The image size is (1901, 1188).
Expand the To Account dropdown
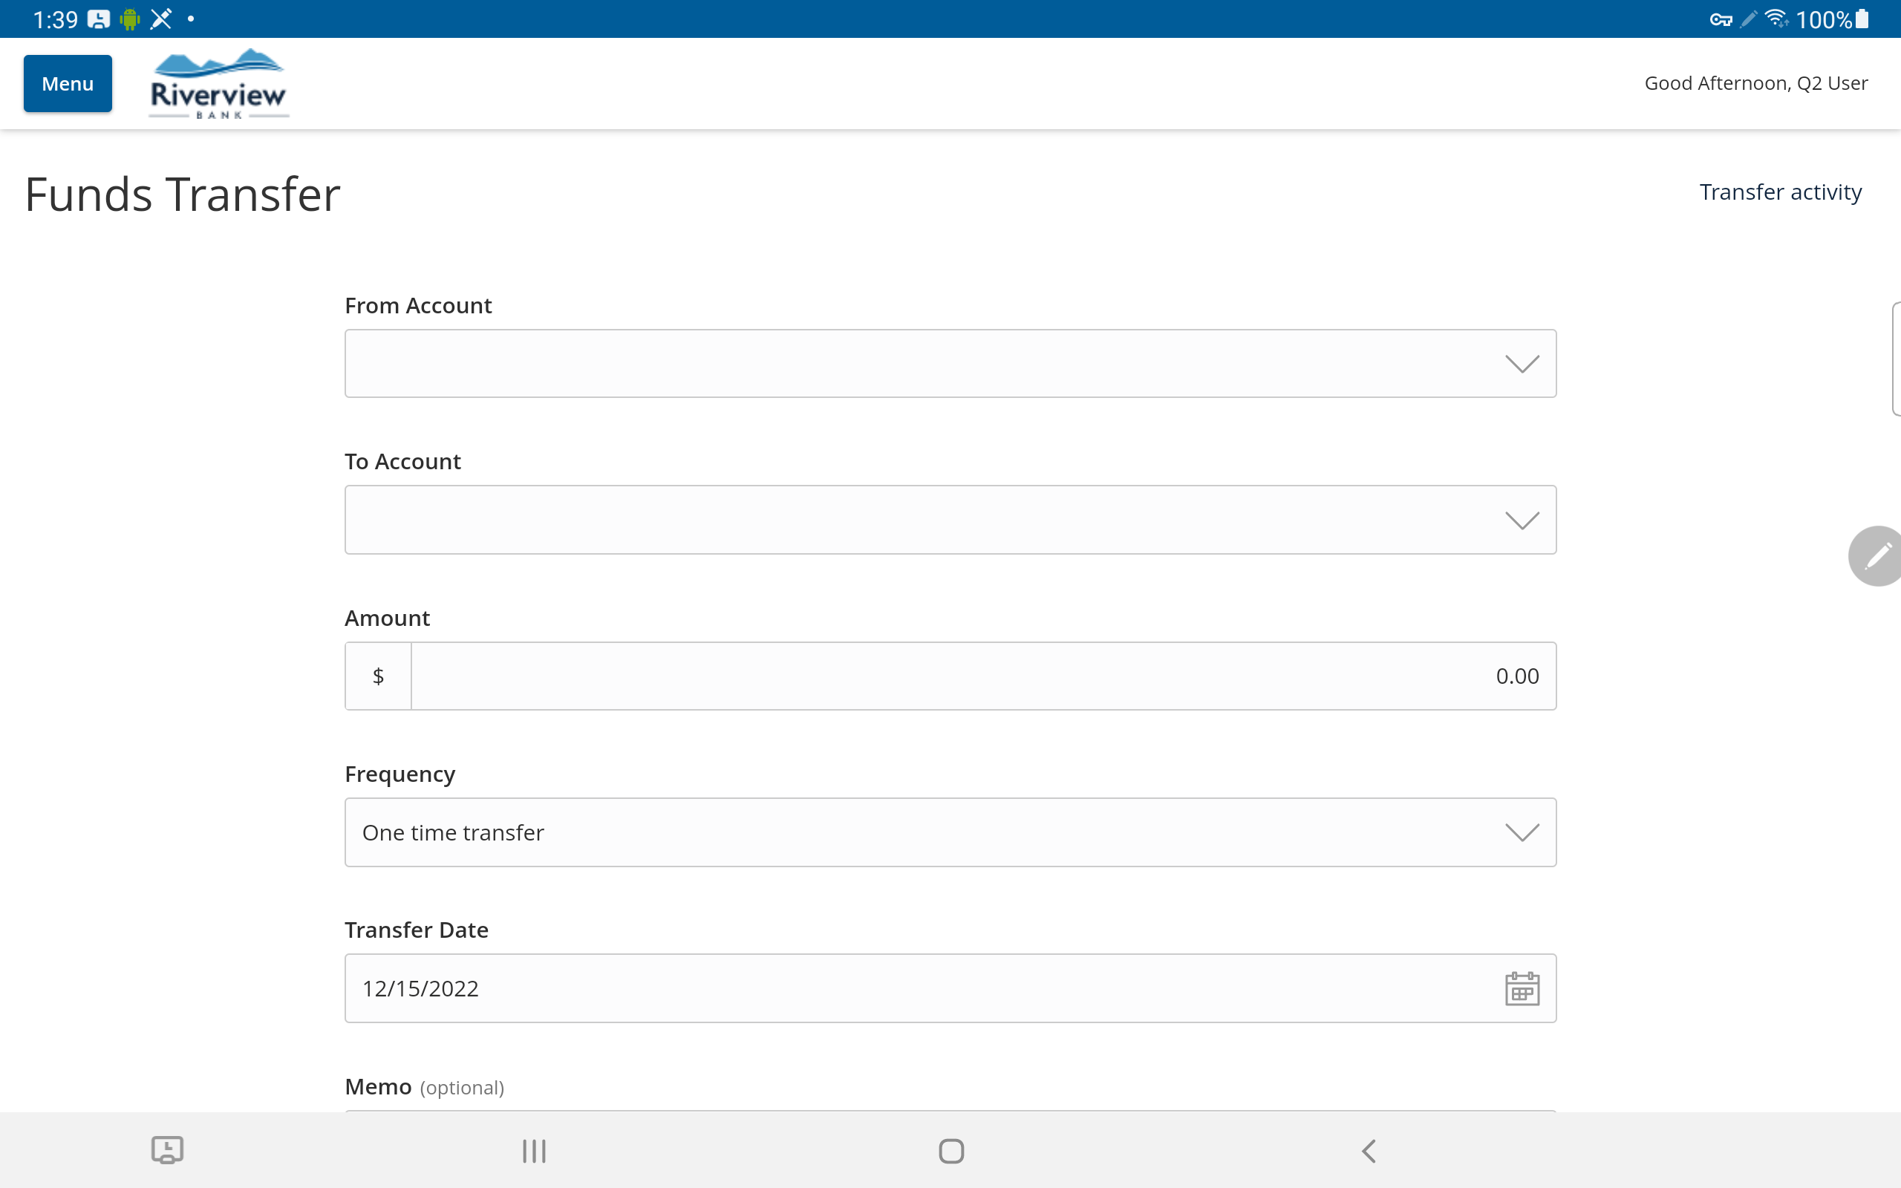[x=950, y=520]
